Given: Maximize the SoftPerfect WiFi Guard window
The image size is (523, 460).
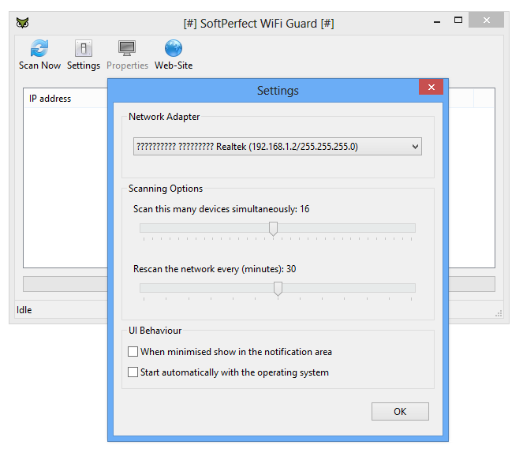Looking at the screenshot, I should click(458, 20).
